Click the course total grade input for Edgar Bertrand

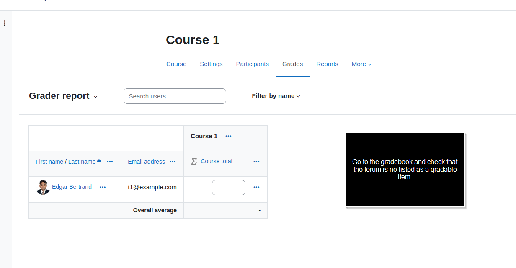click(x=229, y=188)
